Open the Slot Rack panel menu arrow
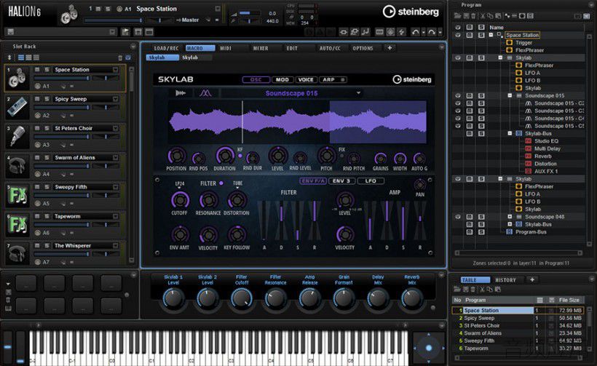Image resolution: width=597 pixels, height=366 pixels. [x=133, y=47]
